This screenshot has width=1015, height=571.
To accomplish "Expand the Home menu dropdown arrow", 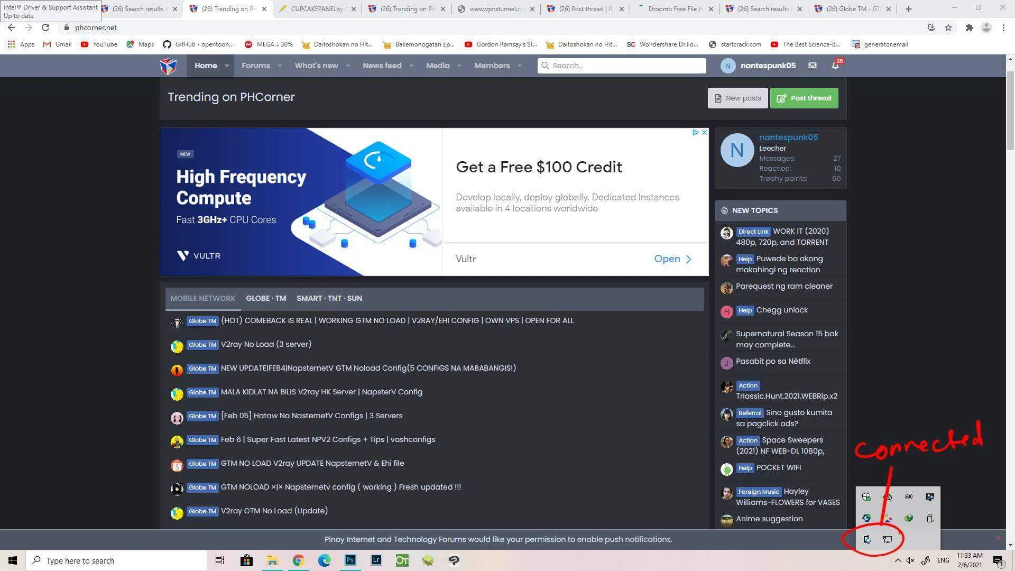I will tap(227, 66).
